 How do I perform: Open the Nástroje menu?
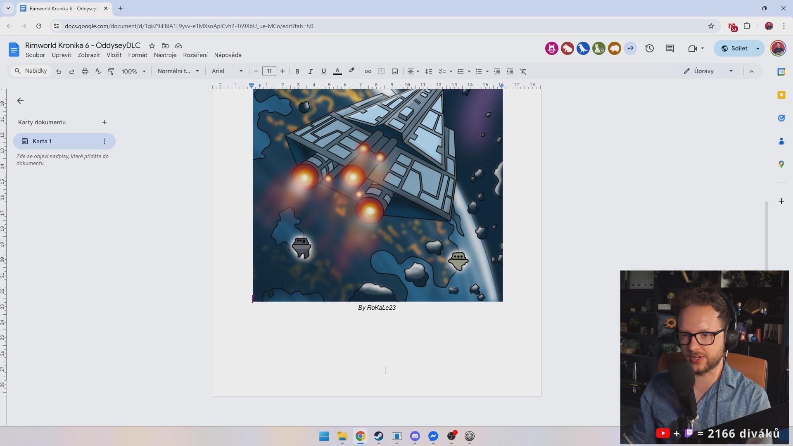tap(165, 55)
